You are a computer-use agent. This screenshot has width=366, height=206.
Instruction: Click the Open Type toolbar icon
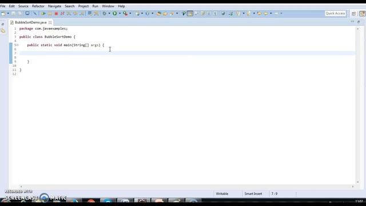[159, 14]
